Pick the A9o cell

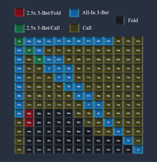pyautogui.click(x=19, y=87)
